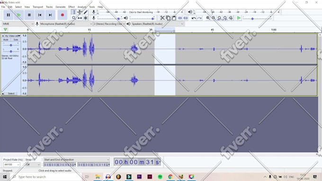322x181 pixels.
Task: Select the Zoom (magnifier) tool
Action: pyautogui.click(x=74, y=18)
